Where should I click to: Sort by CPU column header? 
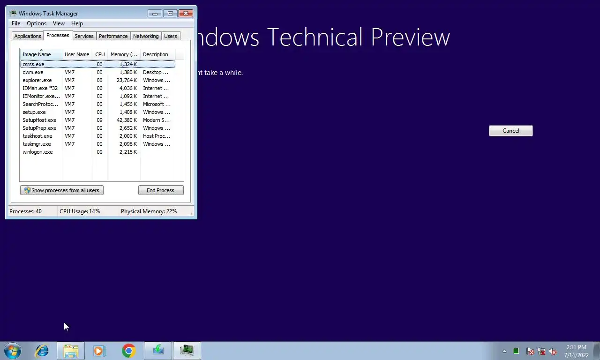100,54
